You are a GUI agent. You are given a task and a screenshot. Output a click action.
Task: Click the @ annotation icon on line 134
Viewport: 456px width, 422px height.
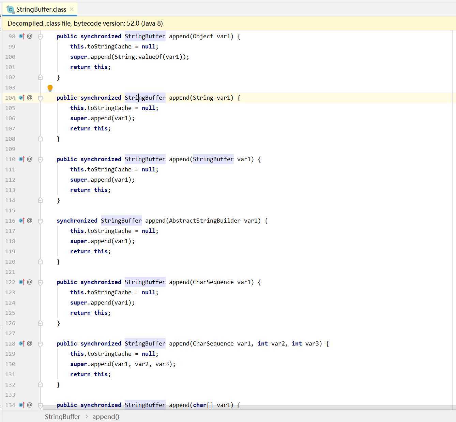(30, 405)
